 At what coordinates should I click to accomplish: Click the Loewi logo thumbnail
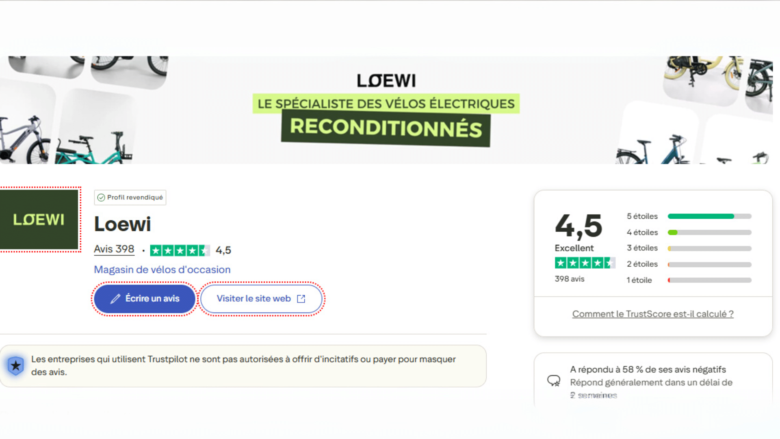[x=39, y=219]
